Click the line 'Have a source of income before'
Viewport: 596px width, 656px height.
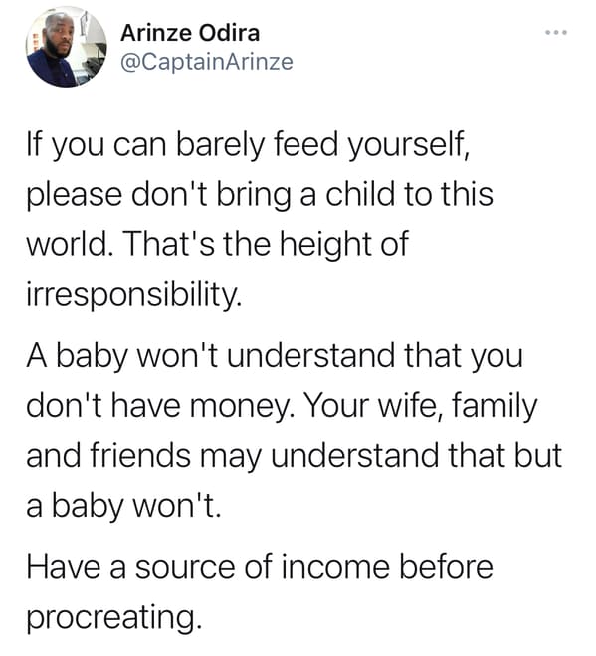260,567
